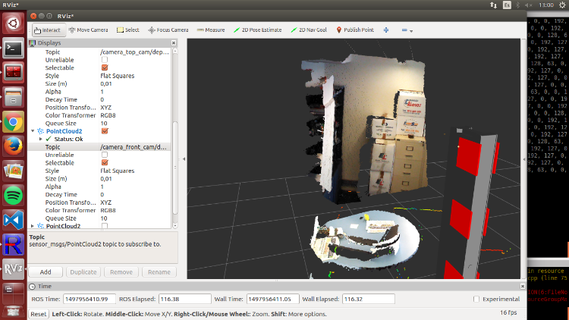Select the /camera_front_cam Topic row
The width and height of the screenshot is (569, 320).
point(132,147)
